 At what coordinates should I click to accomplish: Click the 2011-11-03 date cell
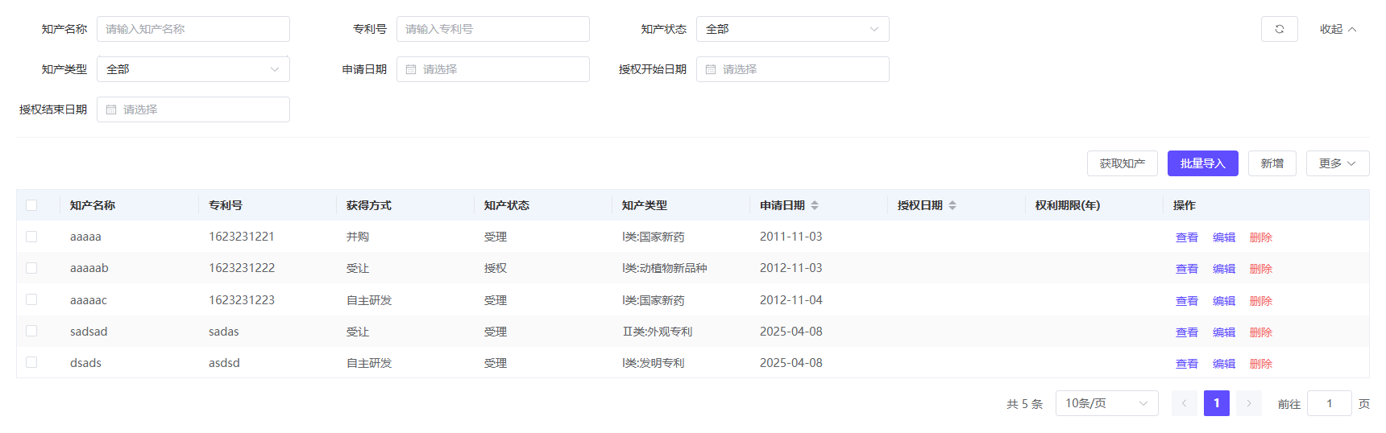click(791, 237)
